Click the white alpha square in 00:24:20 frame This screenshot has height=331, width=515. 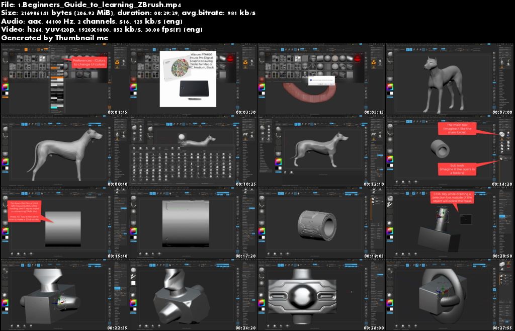[x=133, y=283]
